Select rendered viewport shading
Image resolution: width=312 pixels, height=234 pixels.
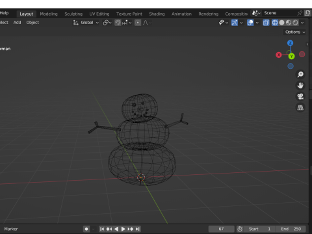pyautogui.click(x=295, y=23)
